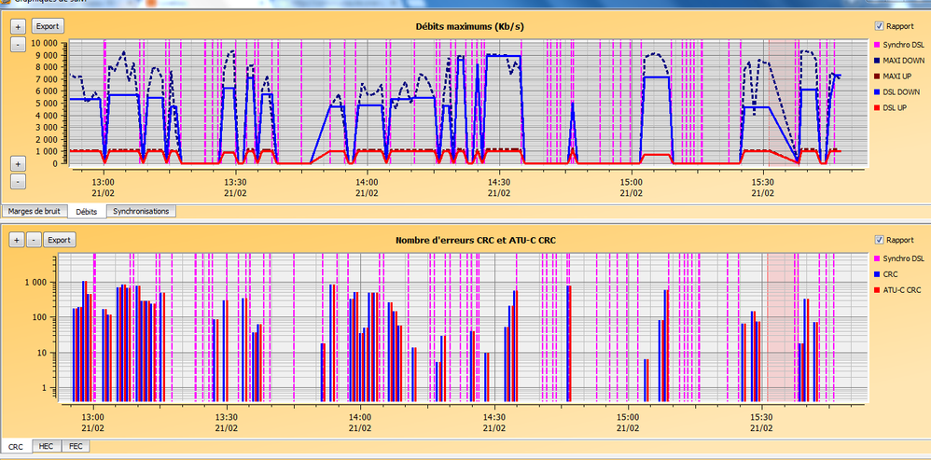This screenshot has width=931, height=460.
Task: Click the shaded pink region in CRC chart
Action: coord(781,328)
